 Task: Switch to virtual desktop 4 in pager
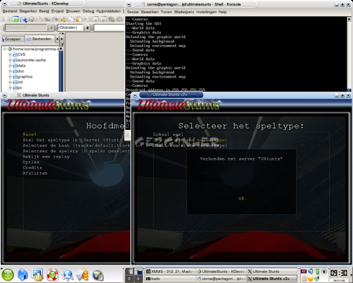tap(138, 278)
